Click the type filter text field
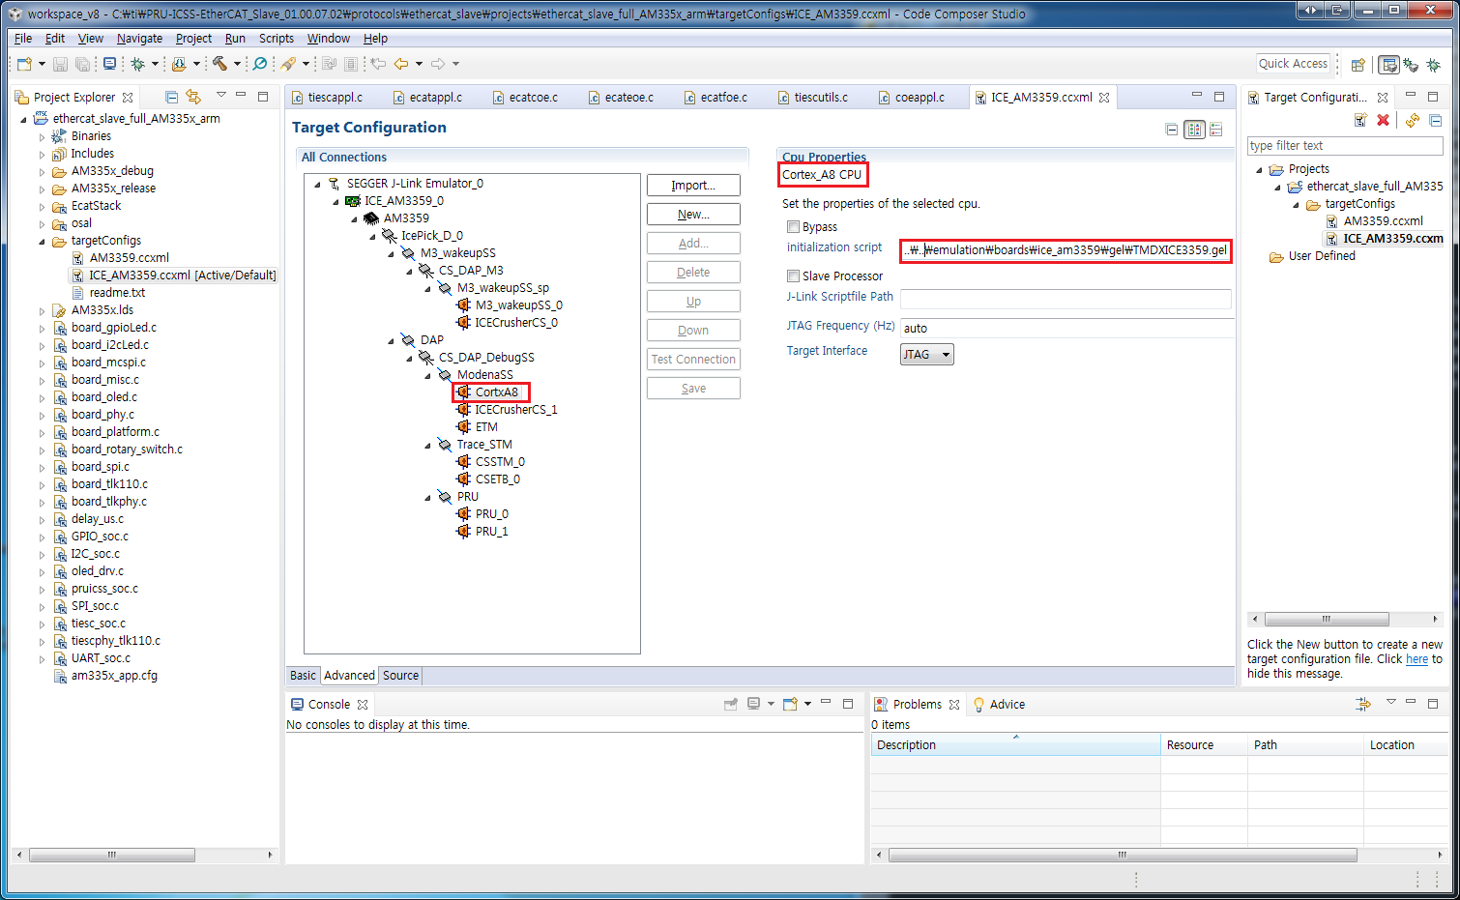 click(x=1344, y=146)
